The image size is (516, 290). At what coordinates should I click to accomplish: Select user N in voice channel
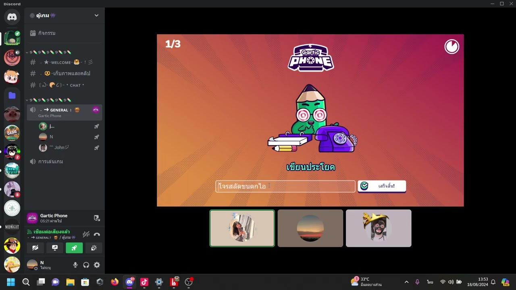click(69, 137)
